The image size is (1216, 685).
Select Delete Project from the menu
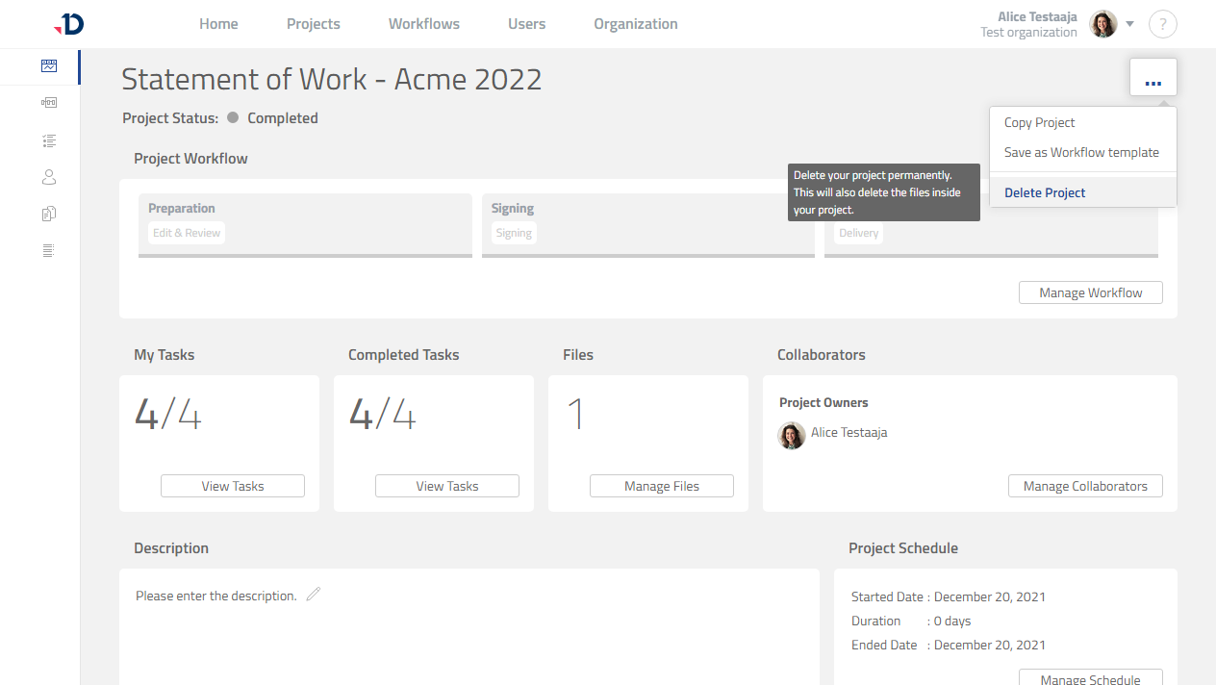(x=1045, y=192)
